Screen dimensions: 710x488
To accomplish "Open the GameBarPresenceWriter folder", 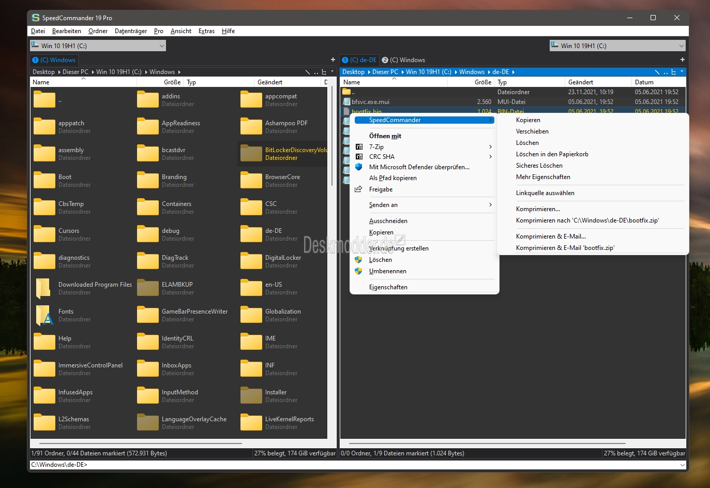I will click(x=183, y=315).
